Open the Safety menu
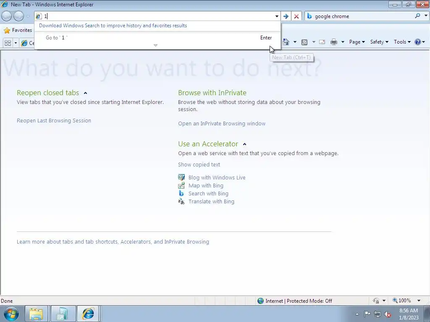Image resolution: width=430 pixels, height=322 pixels. click(x=379, y=42)
